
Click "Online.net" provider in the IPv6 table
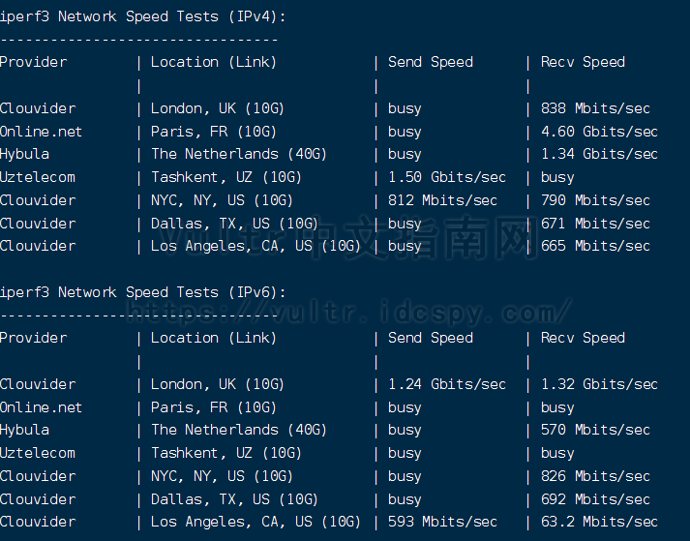pyautogui.click(x=41, y=407)
